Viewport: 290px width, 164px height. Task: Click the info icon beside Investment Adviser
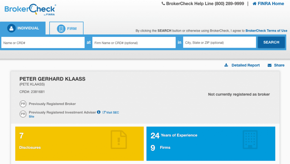click(x=99, y=112)
